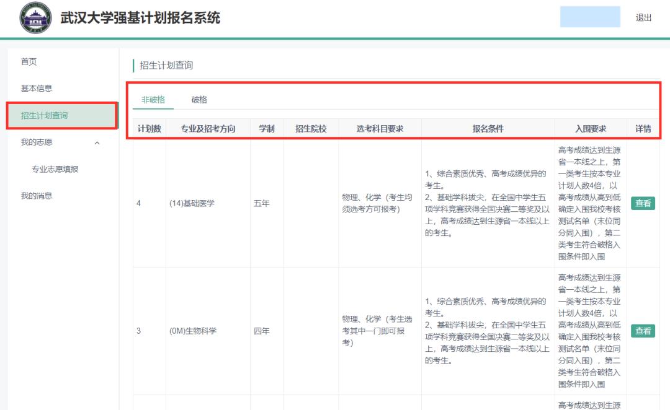
Task: Select 招生计划查询 in the sidebar
Action: coord(62,115)
